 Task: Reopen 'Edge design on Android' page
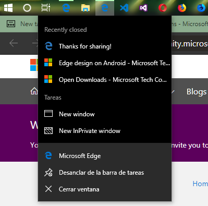click(105, 63)
